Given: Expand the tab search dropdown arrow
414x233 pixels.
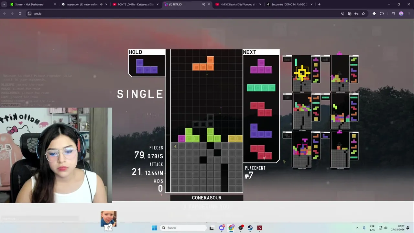Looking at the screenshot, I should tap(4, 5).
